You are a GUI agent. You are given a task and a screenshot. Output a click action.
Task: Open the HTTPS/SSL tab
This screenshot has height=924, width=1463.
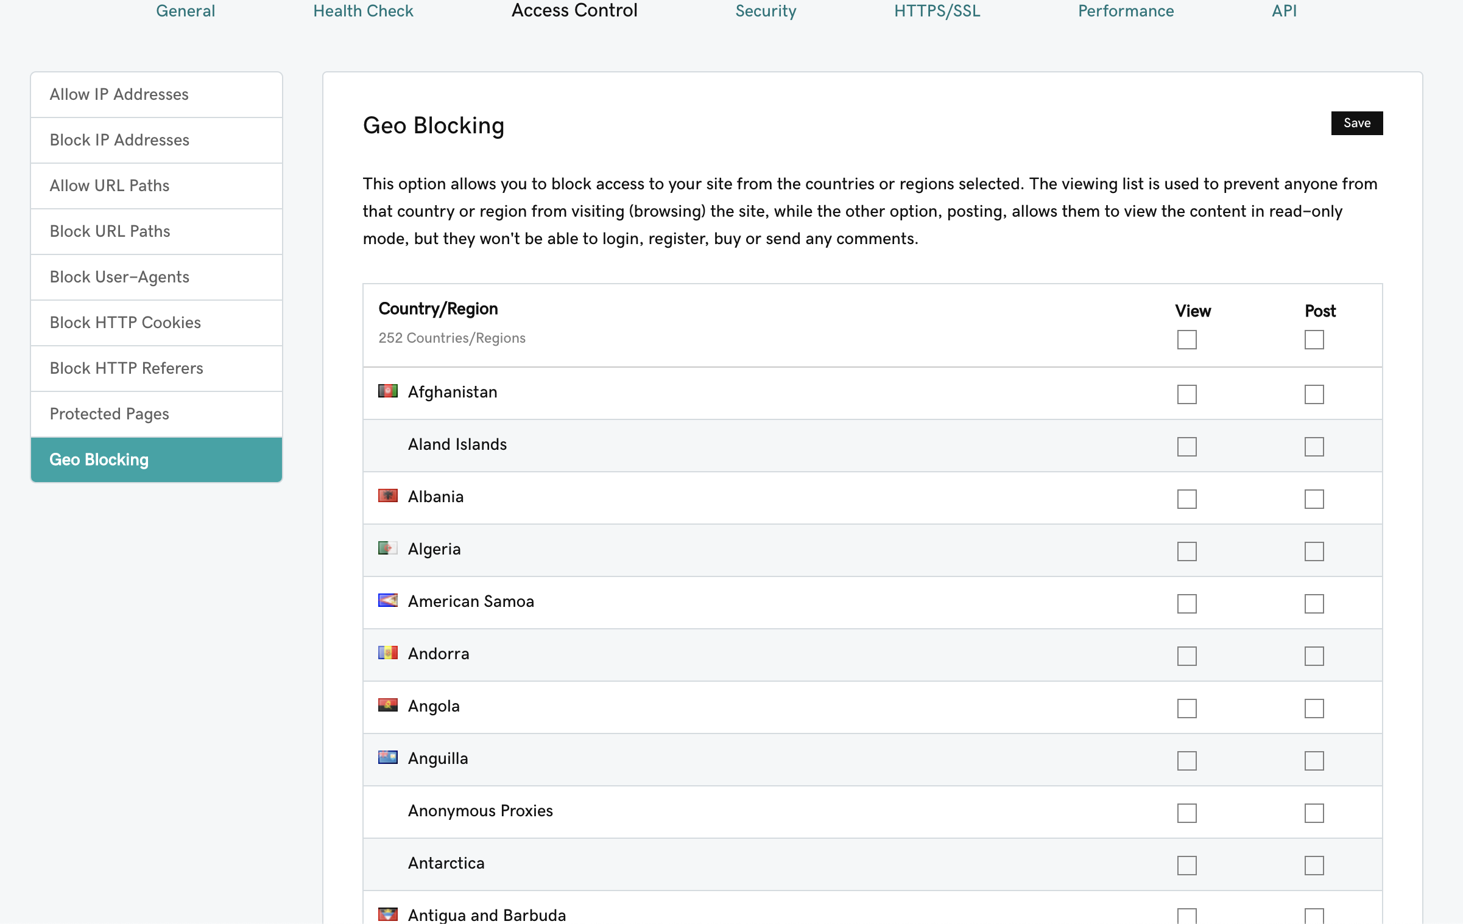[937, 11]
